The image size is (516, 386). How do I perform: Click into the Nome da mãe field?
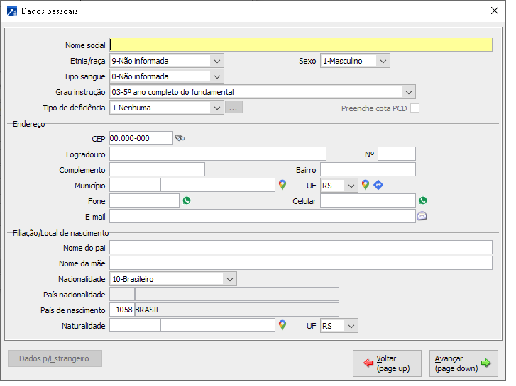[301, 263]
